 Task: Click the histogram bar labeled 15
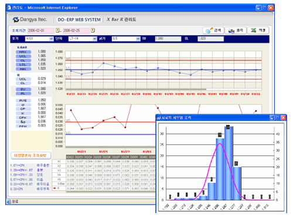tap(237, 183)
